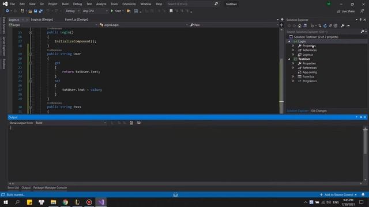
Task: Click the Switch Views icon beside Home
Action: tap(305, 25)
